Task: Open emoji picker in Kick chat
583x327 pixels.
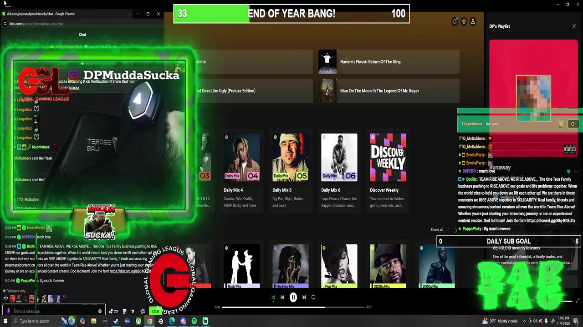Action: click(x=100, y=311)
